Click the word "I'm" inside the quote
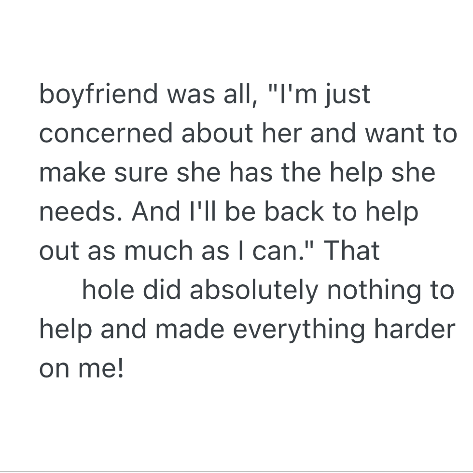 (x=299, y=94)
